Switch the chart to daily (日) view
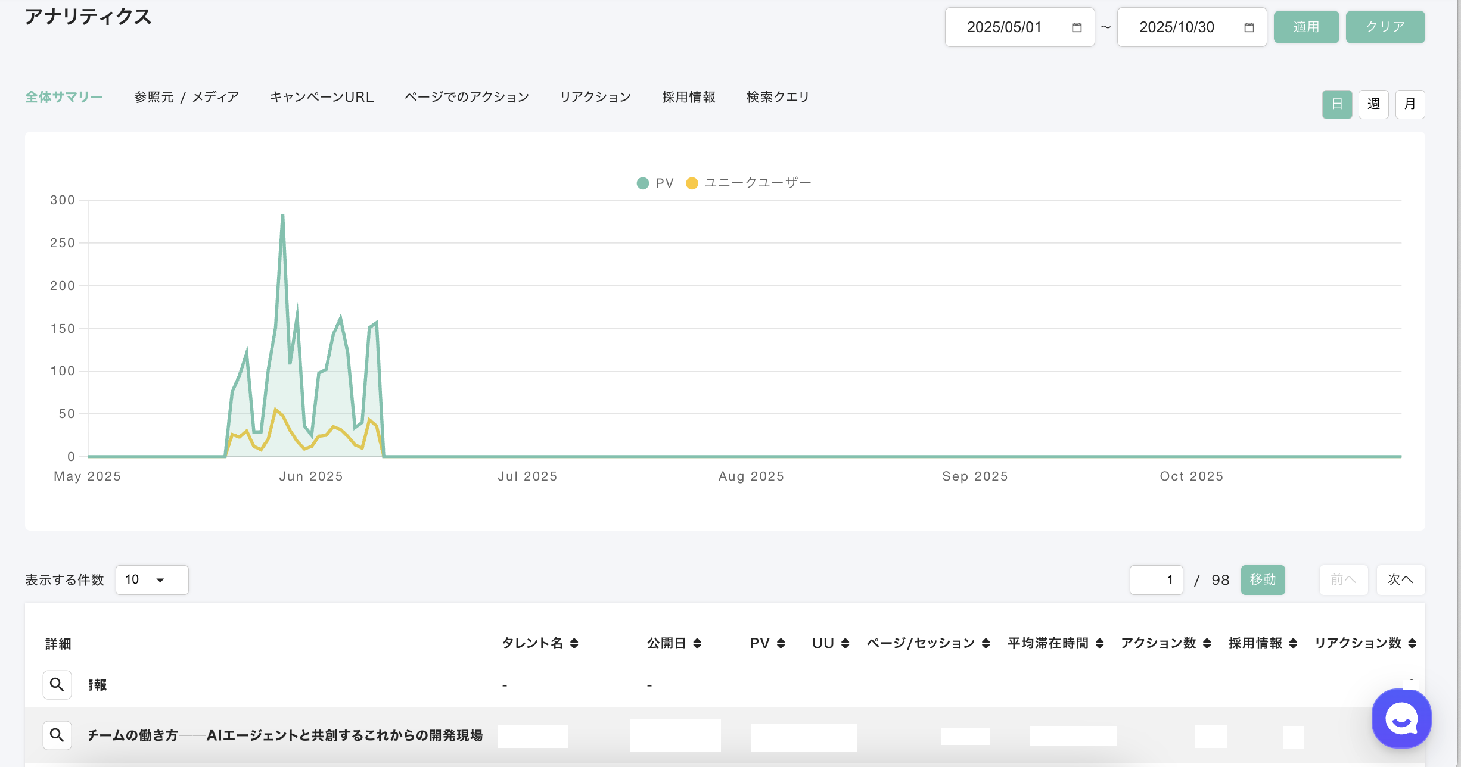 click(x=1337, y=104)
